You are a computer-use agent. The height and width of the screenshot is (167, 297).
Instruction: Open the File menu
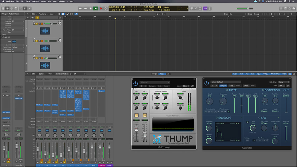click(17, 1)
